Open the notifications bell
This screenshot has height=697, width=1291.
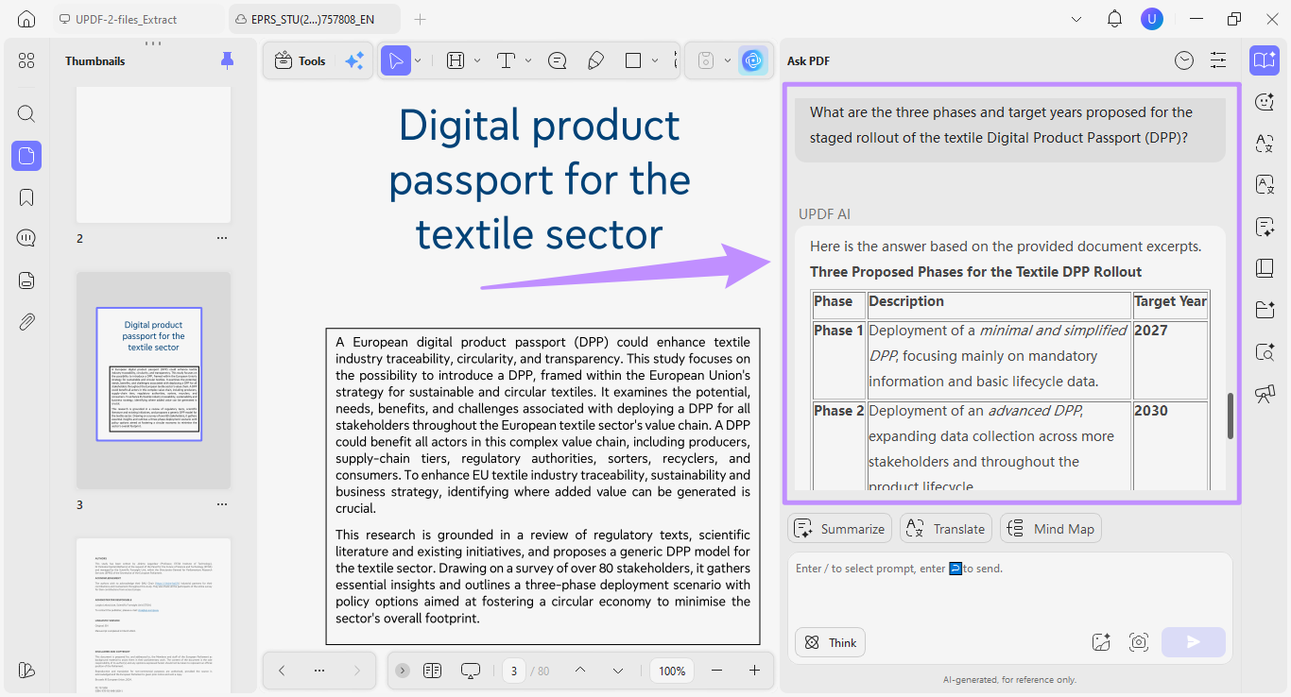pyautogui.click(x=1114, y=19)
